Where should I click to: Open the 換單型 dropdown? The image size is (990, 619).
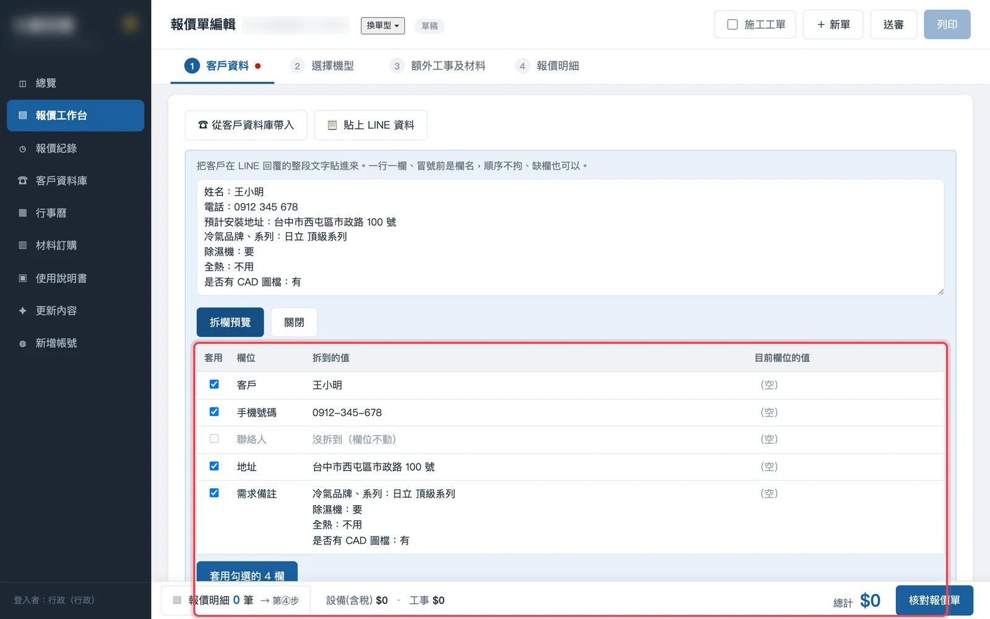[382, 25]
